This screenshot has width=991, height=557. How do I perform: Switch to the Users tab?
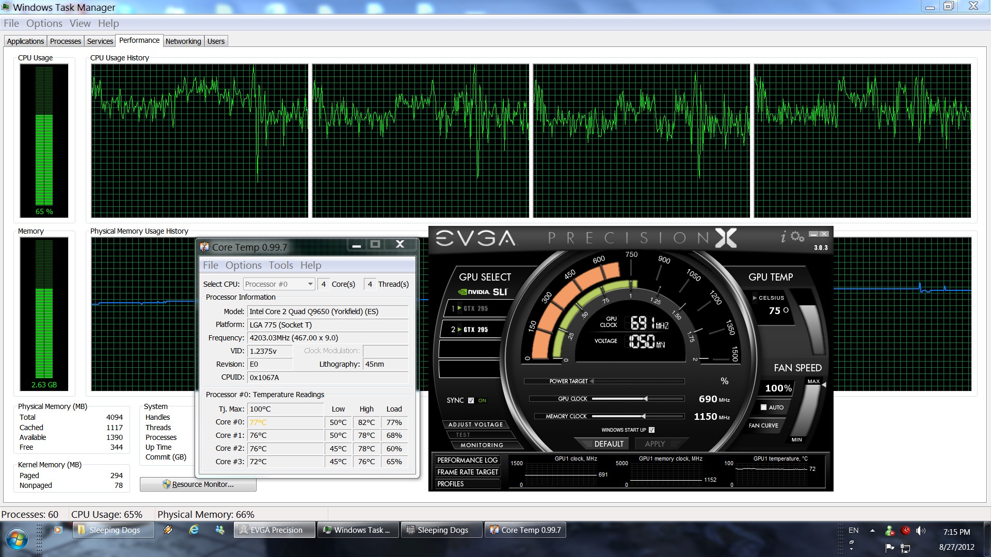pos(216,41)
